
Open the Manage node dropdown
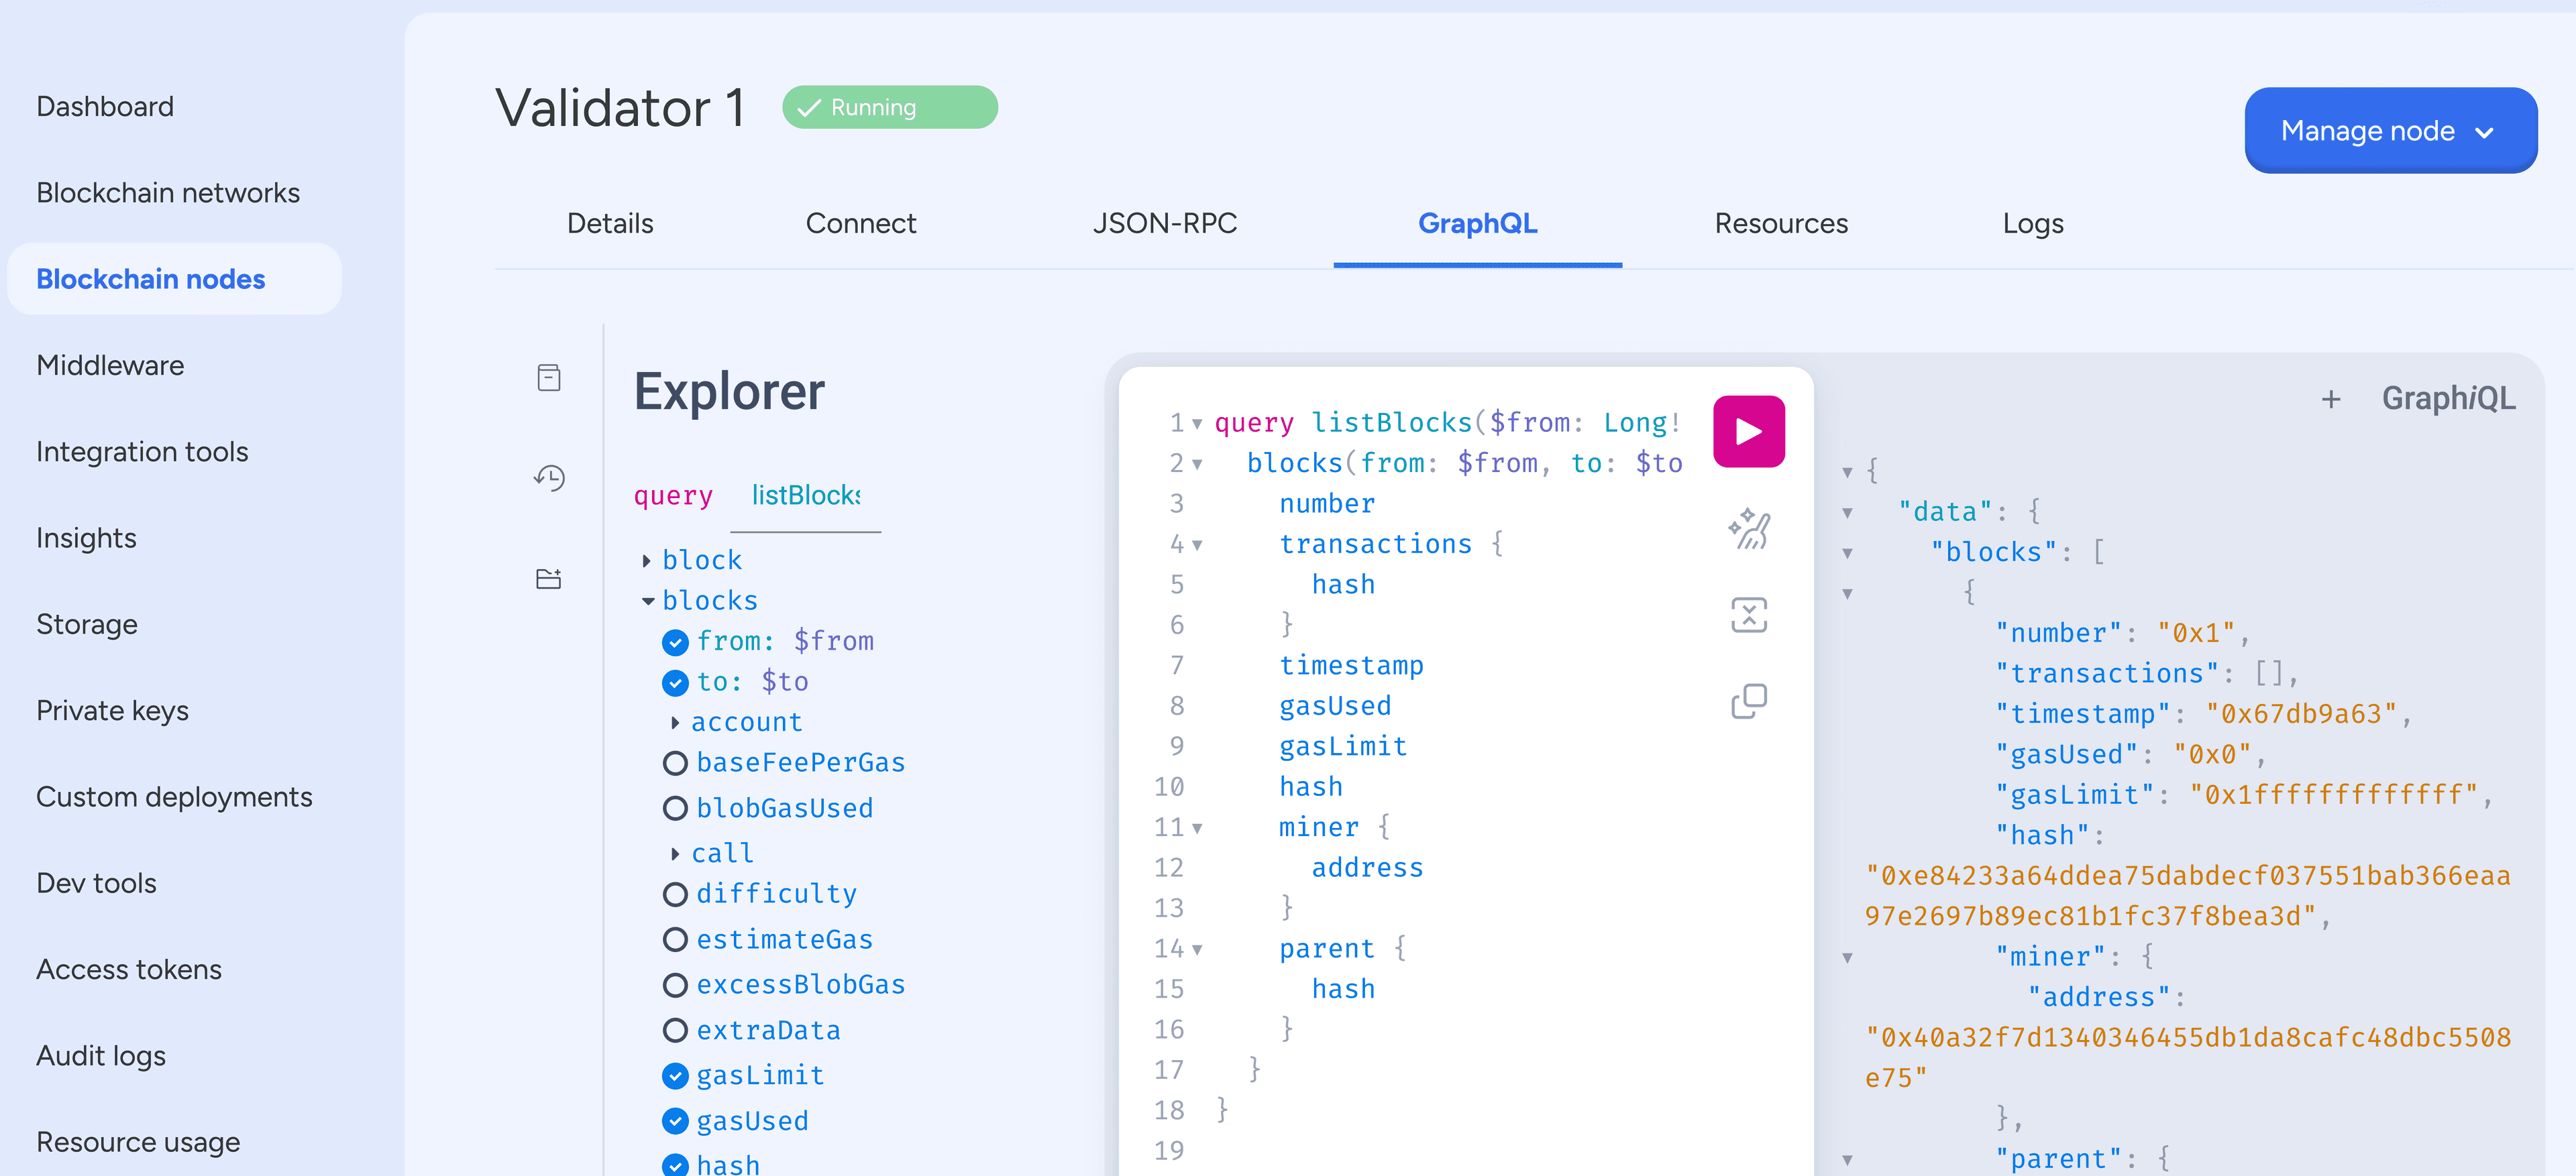click(x=2390, y=130)
